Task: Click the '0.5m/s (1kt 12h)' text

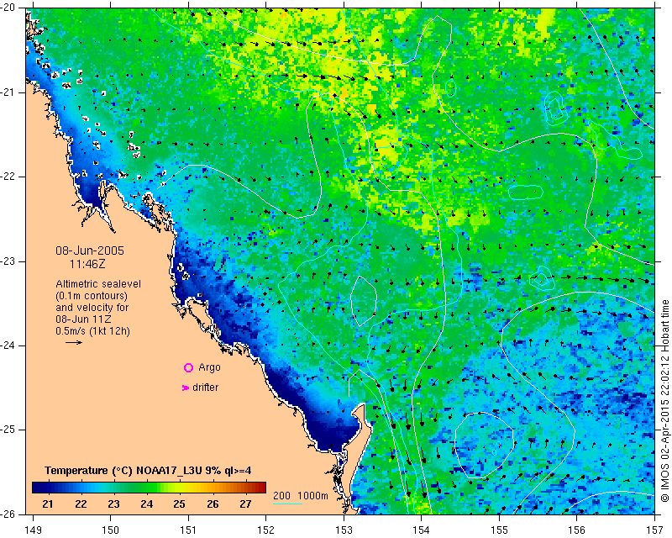Action: [93, 331]
